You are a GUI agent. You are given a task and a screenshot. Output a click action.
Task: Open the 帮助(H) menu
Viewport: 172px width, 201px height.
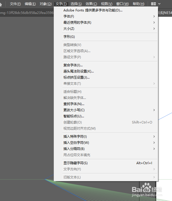pos(139,4)
